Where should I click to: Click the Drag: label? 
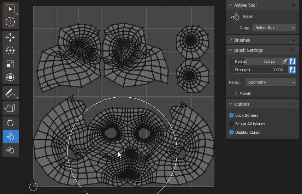point(244,28)
